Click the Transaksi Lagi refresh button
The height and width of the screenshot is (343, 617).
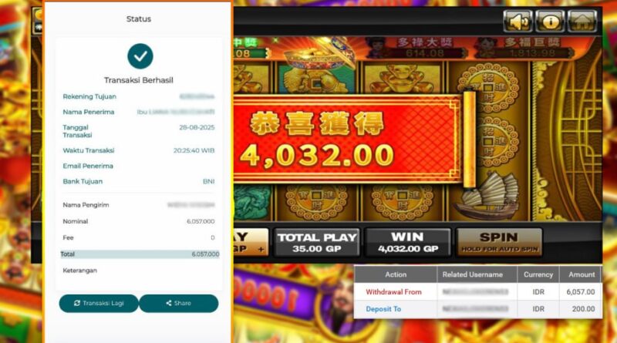pos(99,303)
